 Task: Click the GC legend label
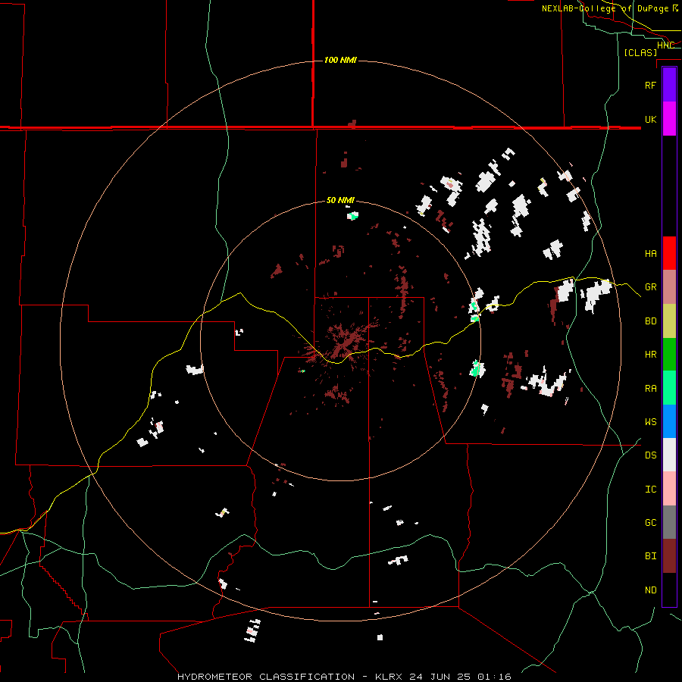pyautogui.click(x=651, y=523)
